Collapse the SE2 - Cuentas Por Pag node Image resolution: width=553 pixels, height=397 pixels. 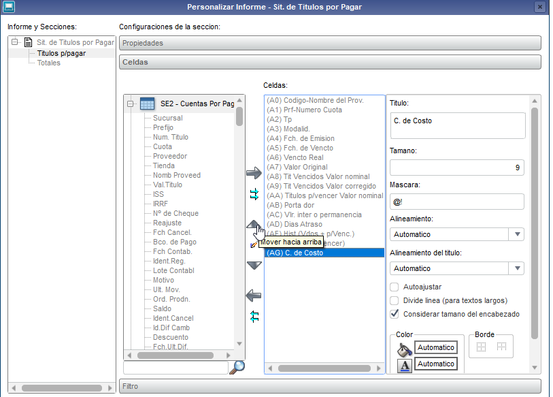coord(130,104)
